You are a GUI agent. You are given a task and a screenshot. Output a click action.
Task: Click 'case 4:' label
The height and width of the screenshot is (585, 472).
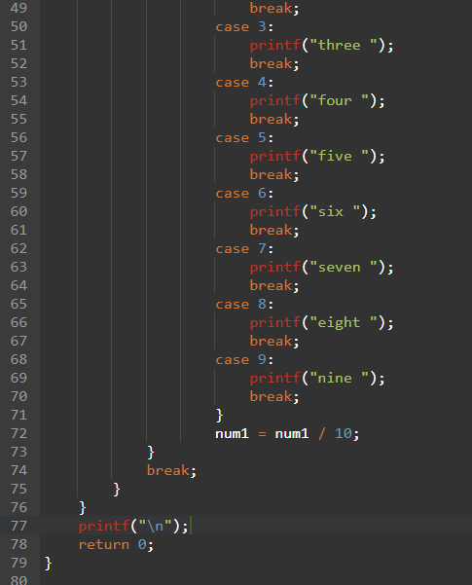[244, 82]
